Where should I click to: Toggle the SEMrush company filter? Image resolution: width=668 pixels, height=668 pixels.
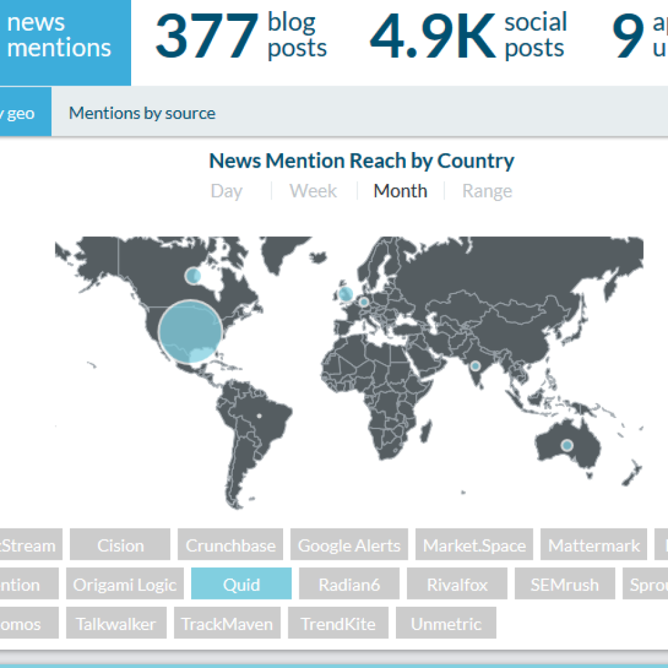coord(565,584)
